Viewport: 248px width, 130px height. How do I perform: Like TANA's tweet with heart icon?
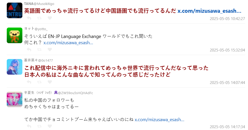point(50,18)
